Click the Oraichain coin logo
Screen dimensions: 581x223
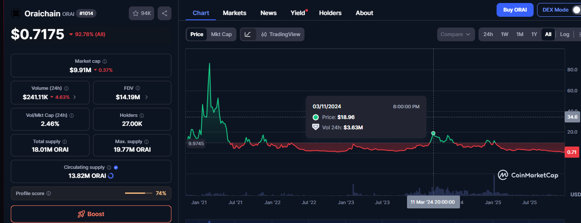[16, 13]
